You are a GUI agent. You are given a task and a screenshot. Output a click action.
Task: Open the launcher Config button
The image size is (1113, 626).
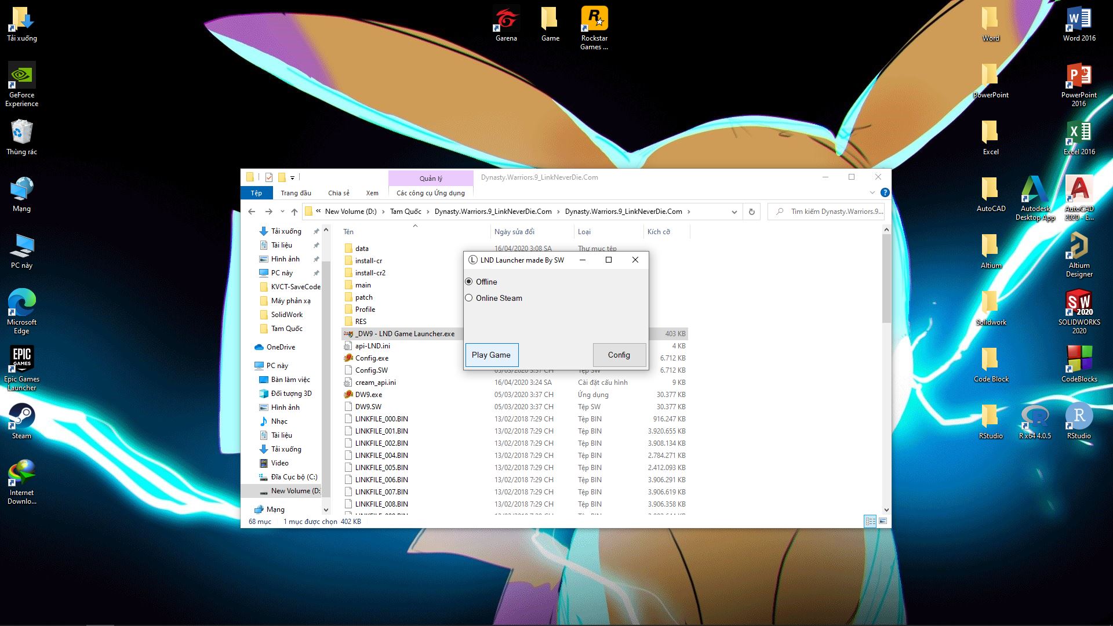click(x=619, y=355)
